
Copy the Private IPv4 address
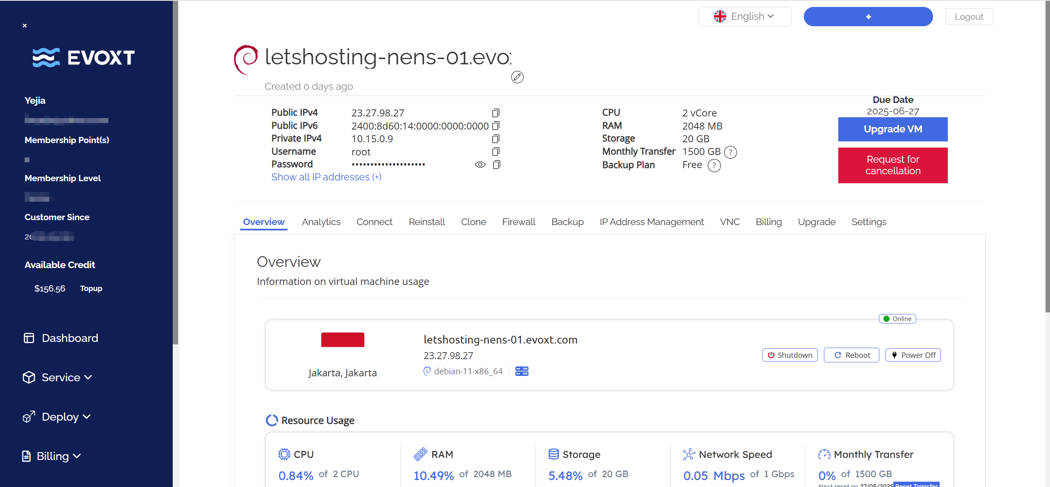point(496,139)
